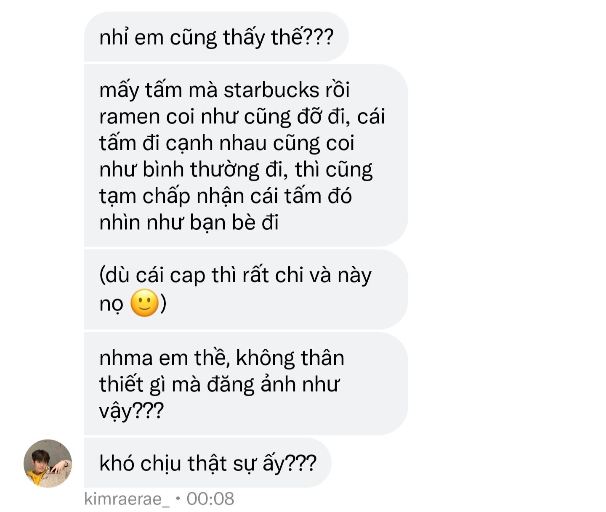Click the word 'starbucks' in the message
Image resolution: width=606 pixels, height=512 pixels.
271,90
